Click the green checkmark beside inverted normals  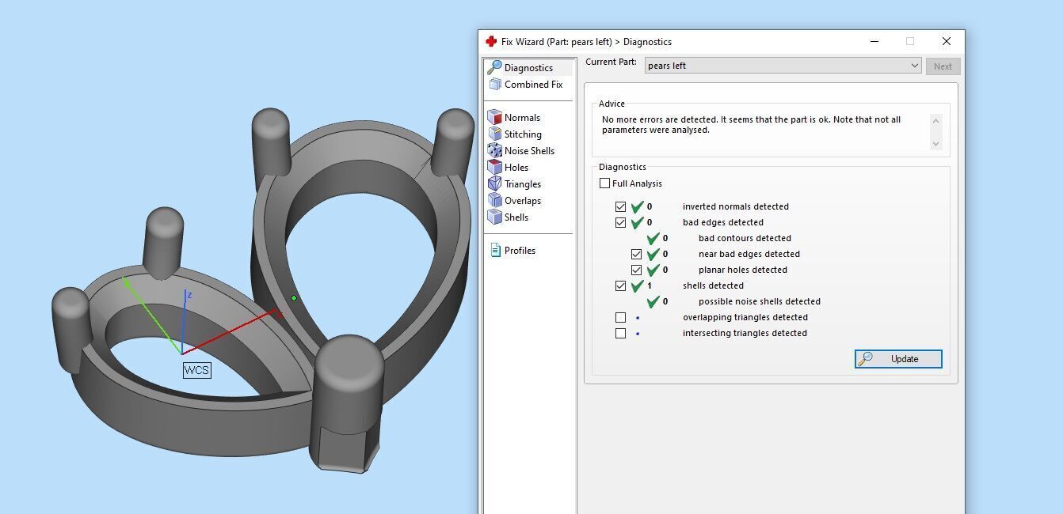tap(637, 206)
